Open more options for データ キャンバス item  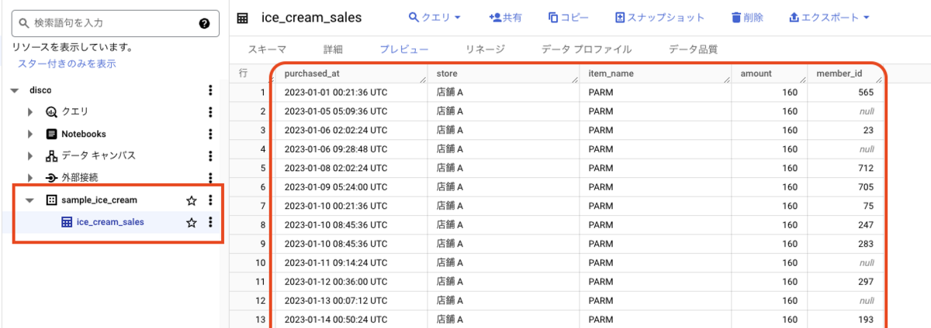tap(210, 155)
